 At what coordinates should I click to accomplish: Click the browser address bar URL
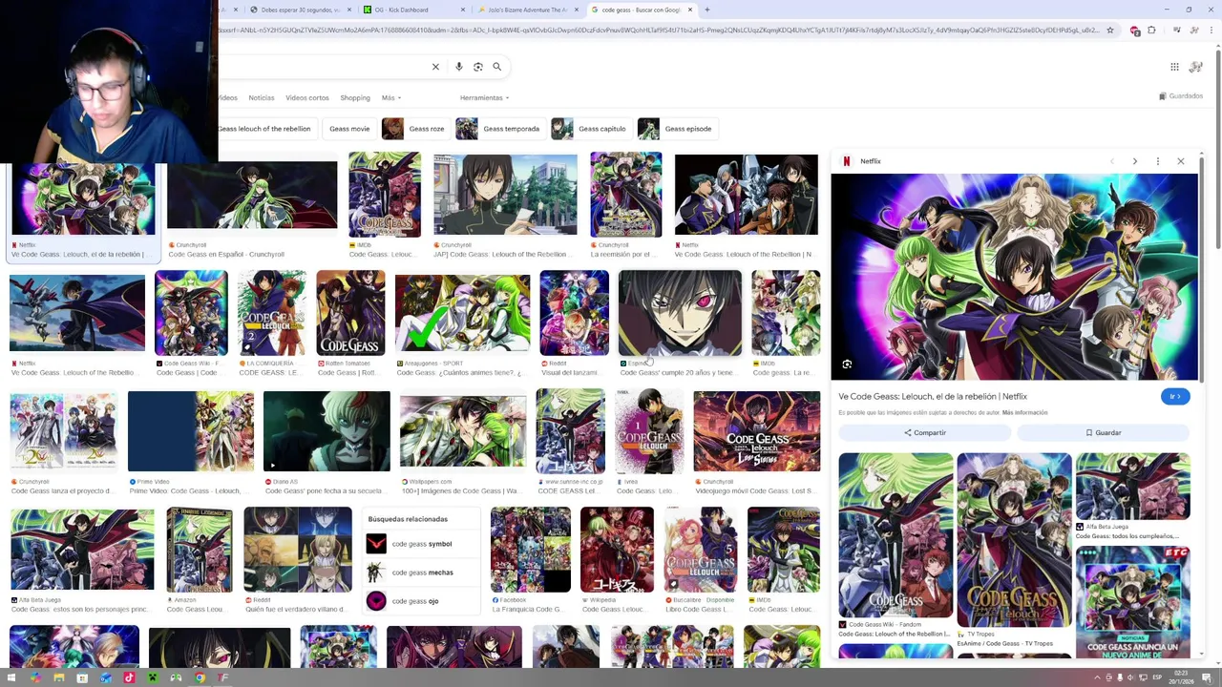click(x=659, y=31)
